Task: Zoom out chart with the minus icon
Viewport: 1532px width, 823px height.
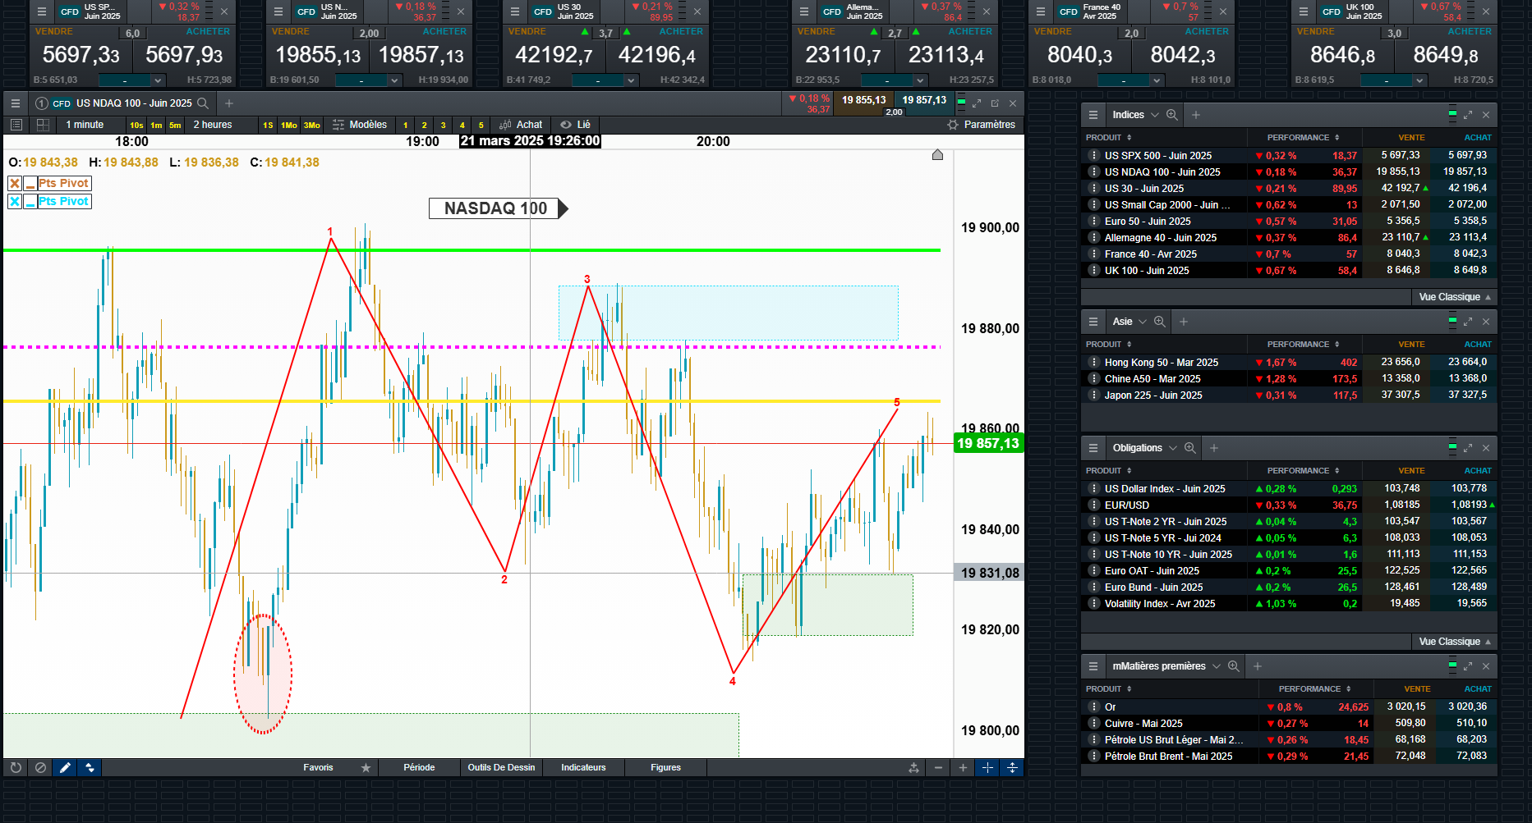Action: tap(938, 768)
